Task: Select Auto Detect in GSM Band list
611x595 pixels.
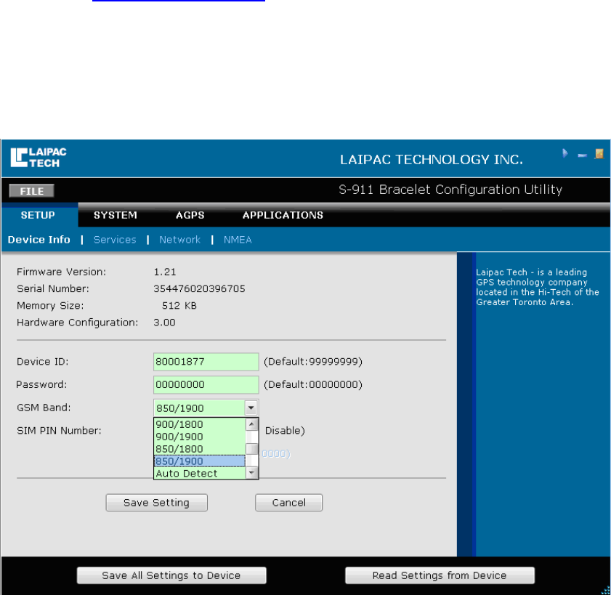Action: 200,474
